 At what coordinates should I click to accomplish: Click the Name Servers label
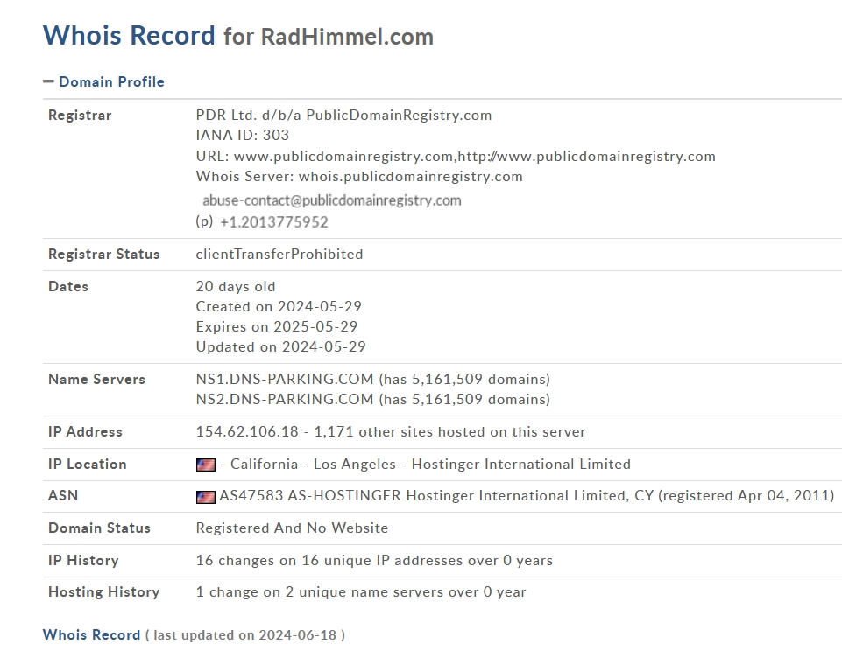[x=96, y=379]
